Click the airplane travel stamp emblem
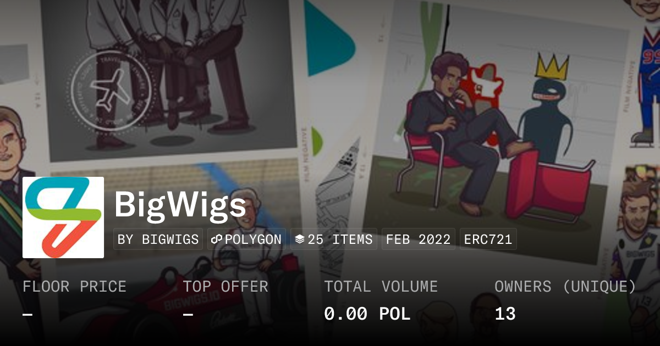660x346 pixels. tap(111, 91)
